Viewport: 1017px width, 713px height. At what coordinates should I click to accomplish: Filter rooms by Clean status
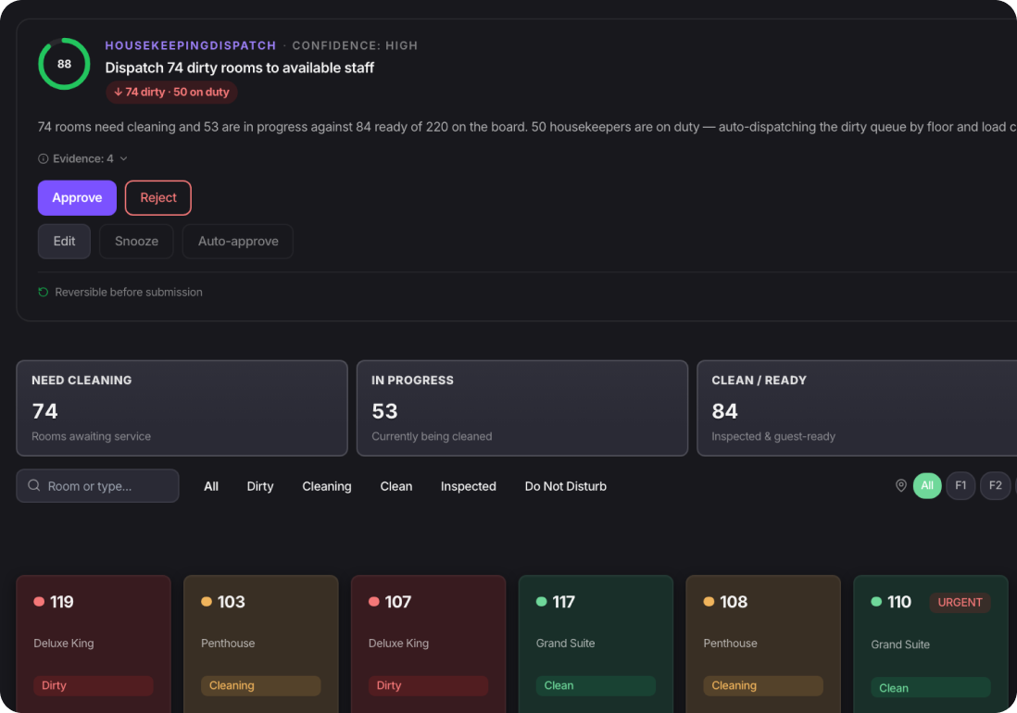[396, 486]
